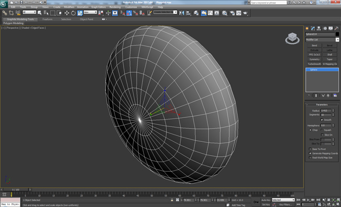Enable the Slice On checkbox

coord(322,135)
